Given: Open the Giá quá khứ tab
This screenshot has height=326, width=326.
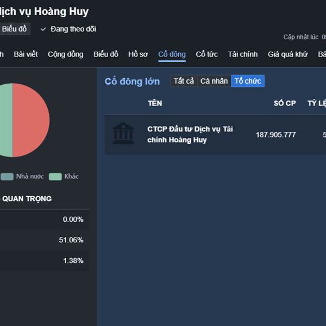Looking at the screenshot, I should (x=287, y=54).
